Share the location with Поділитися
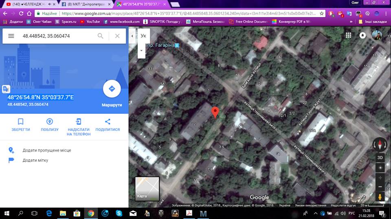Image resolution: width=391 pixels, height=219 pixels. click(x=108, y=124)
